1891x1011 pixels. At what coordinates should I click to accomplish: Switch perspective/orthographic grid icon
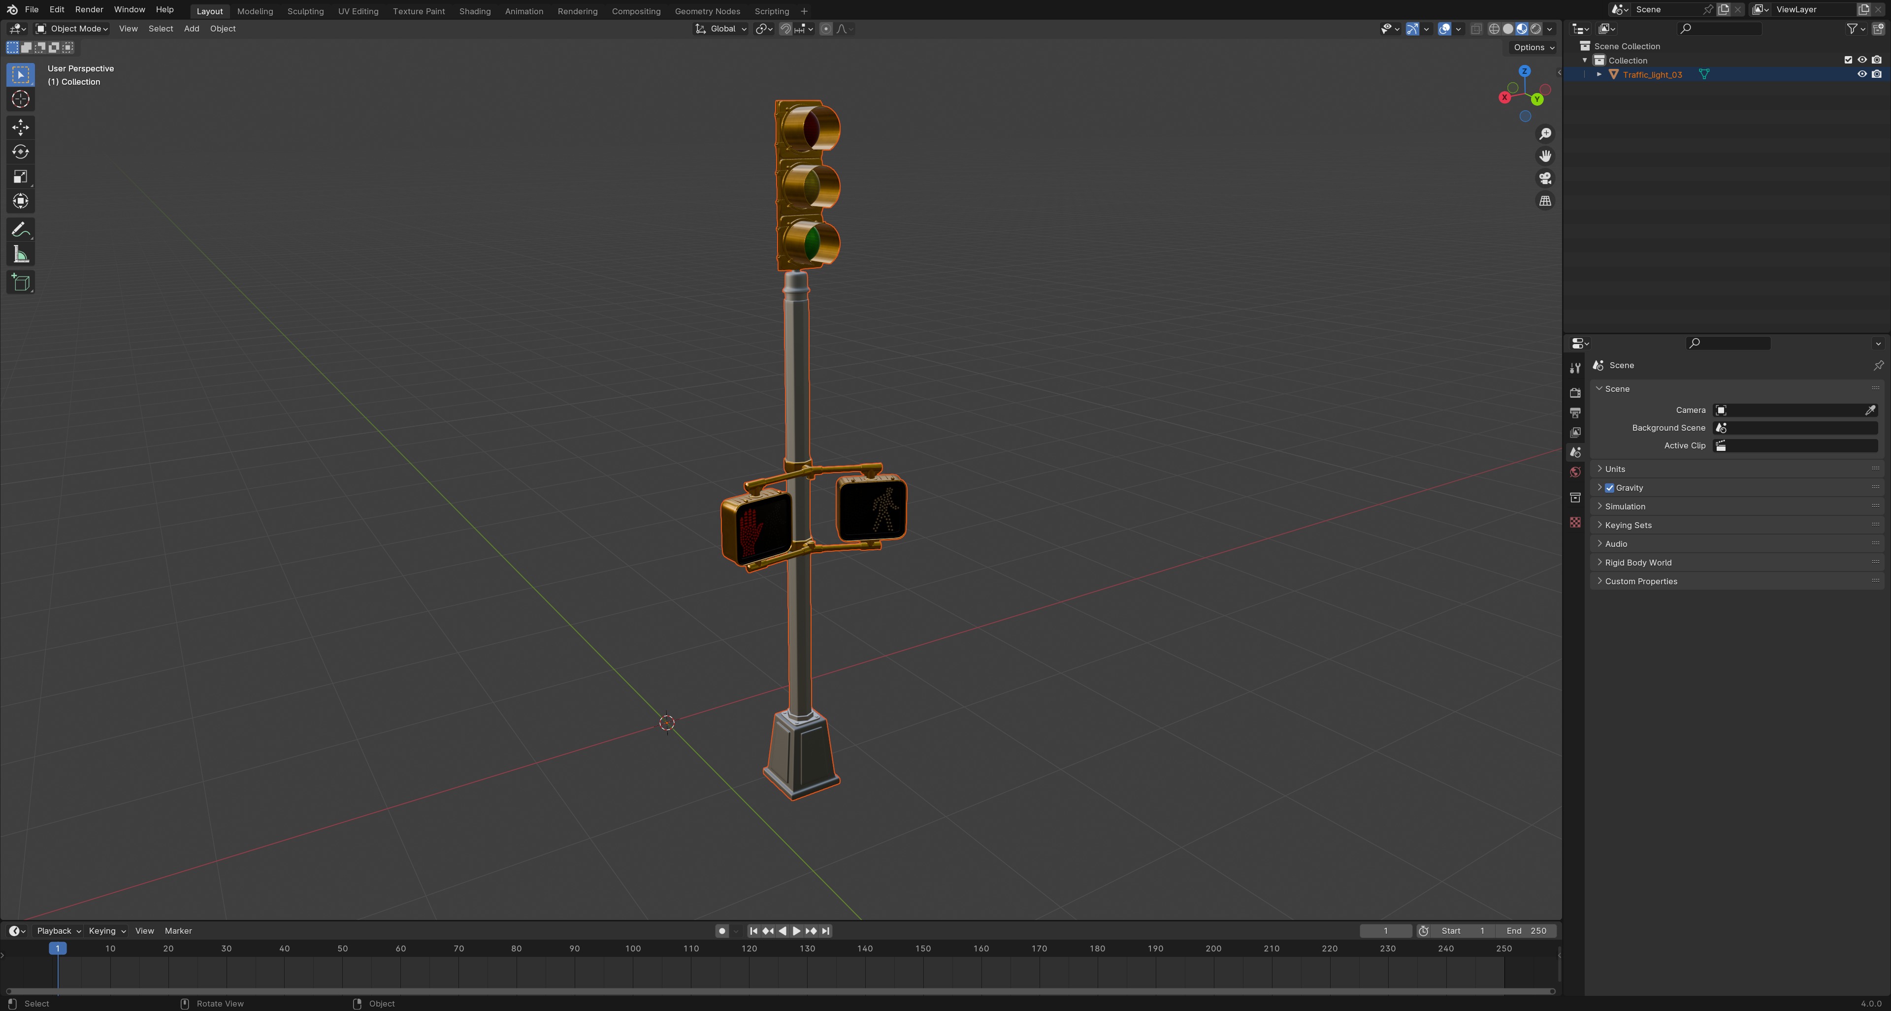(1545, 200)
